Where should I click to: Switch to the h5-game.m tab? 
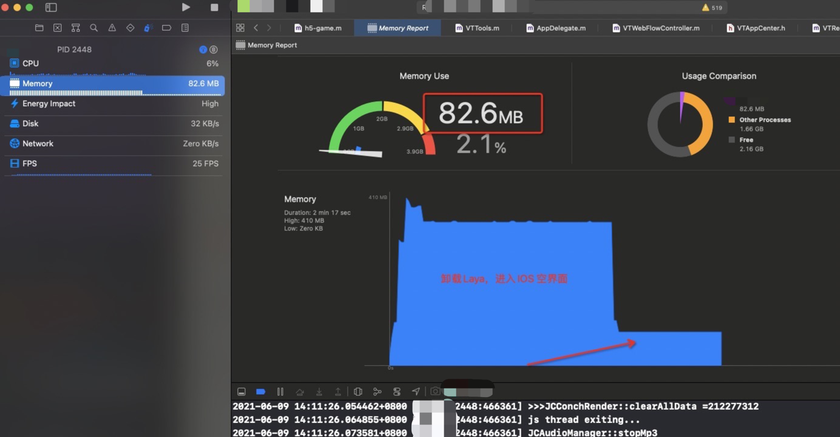(318, 28)
